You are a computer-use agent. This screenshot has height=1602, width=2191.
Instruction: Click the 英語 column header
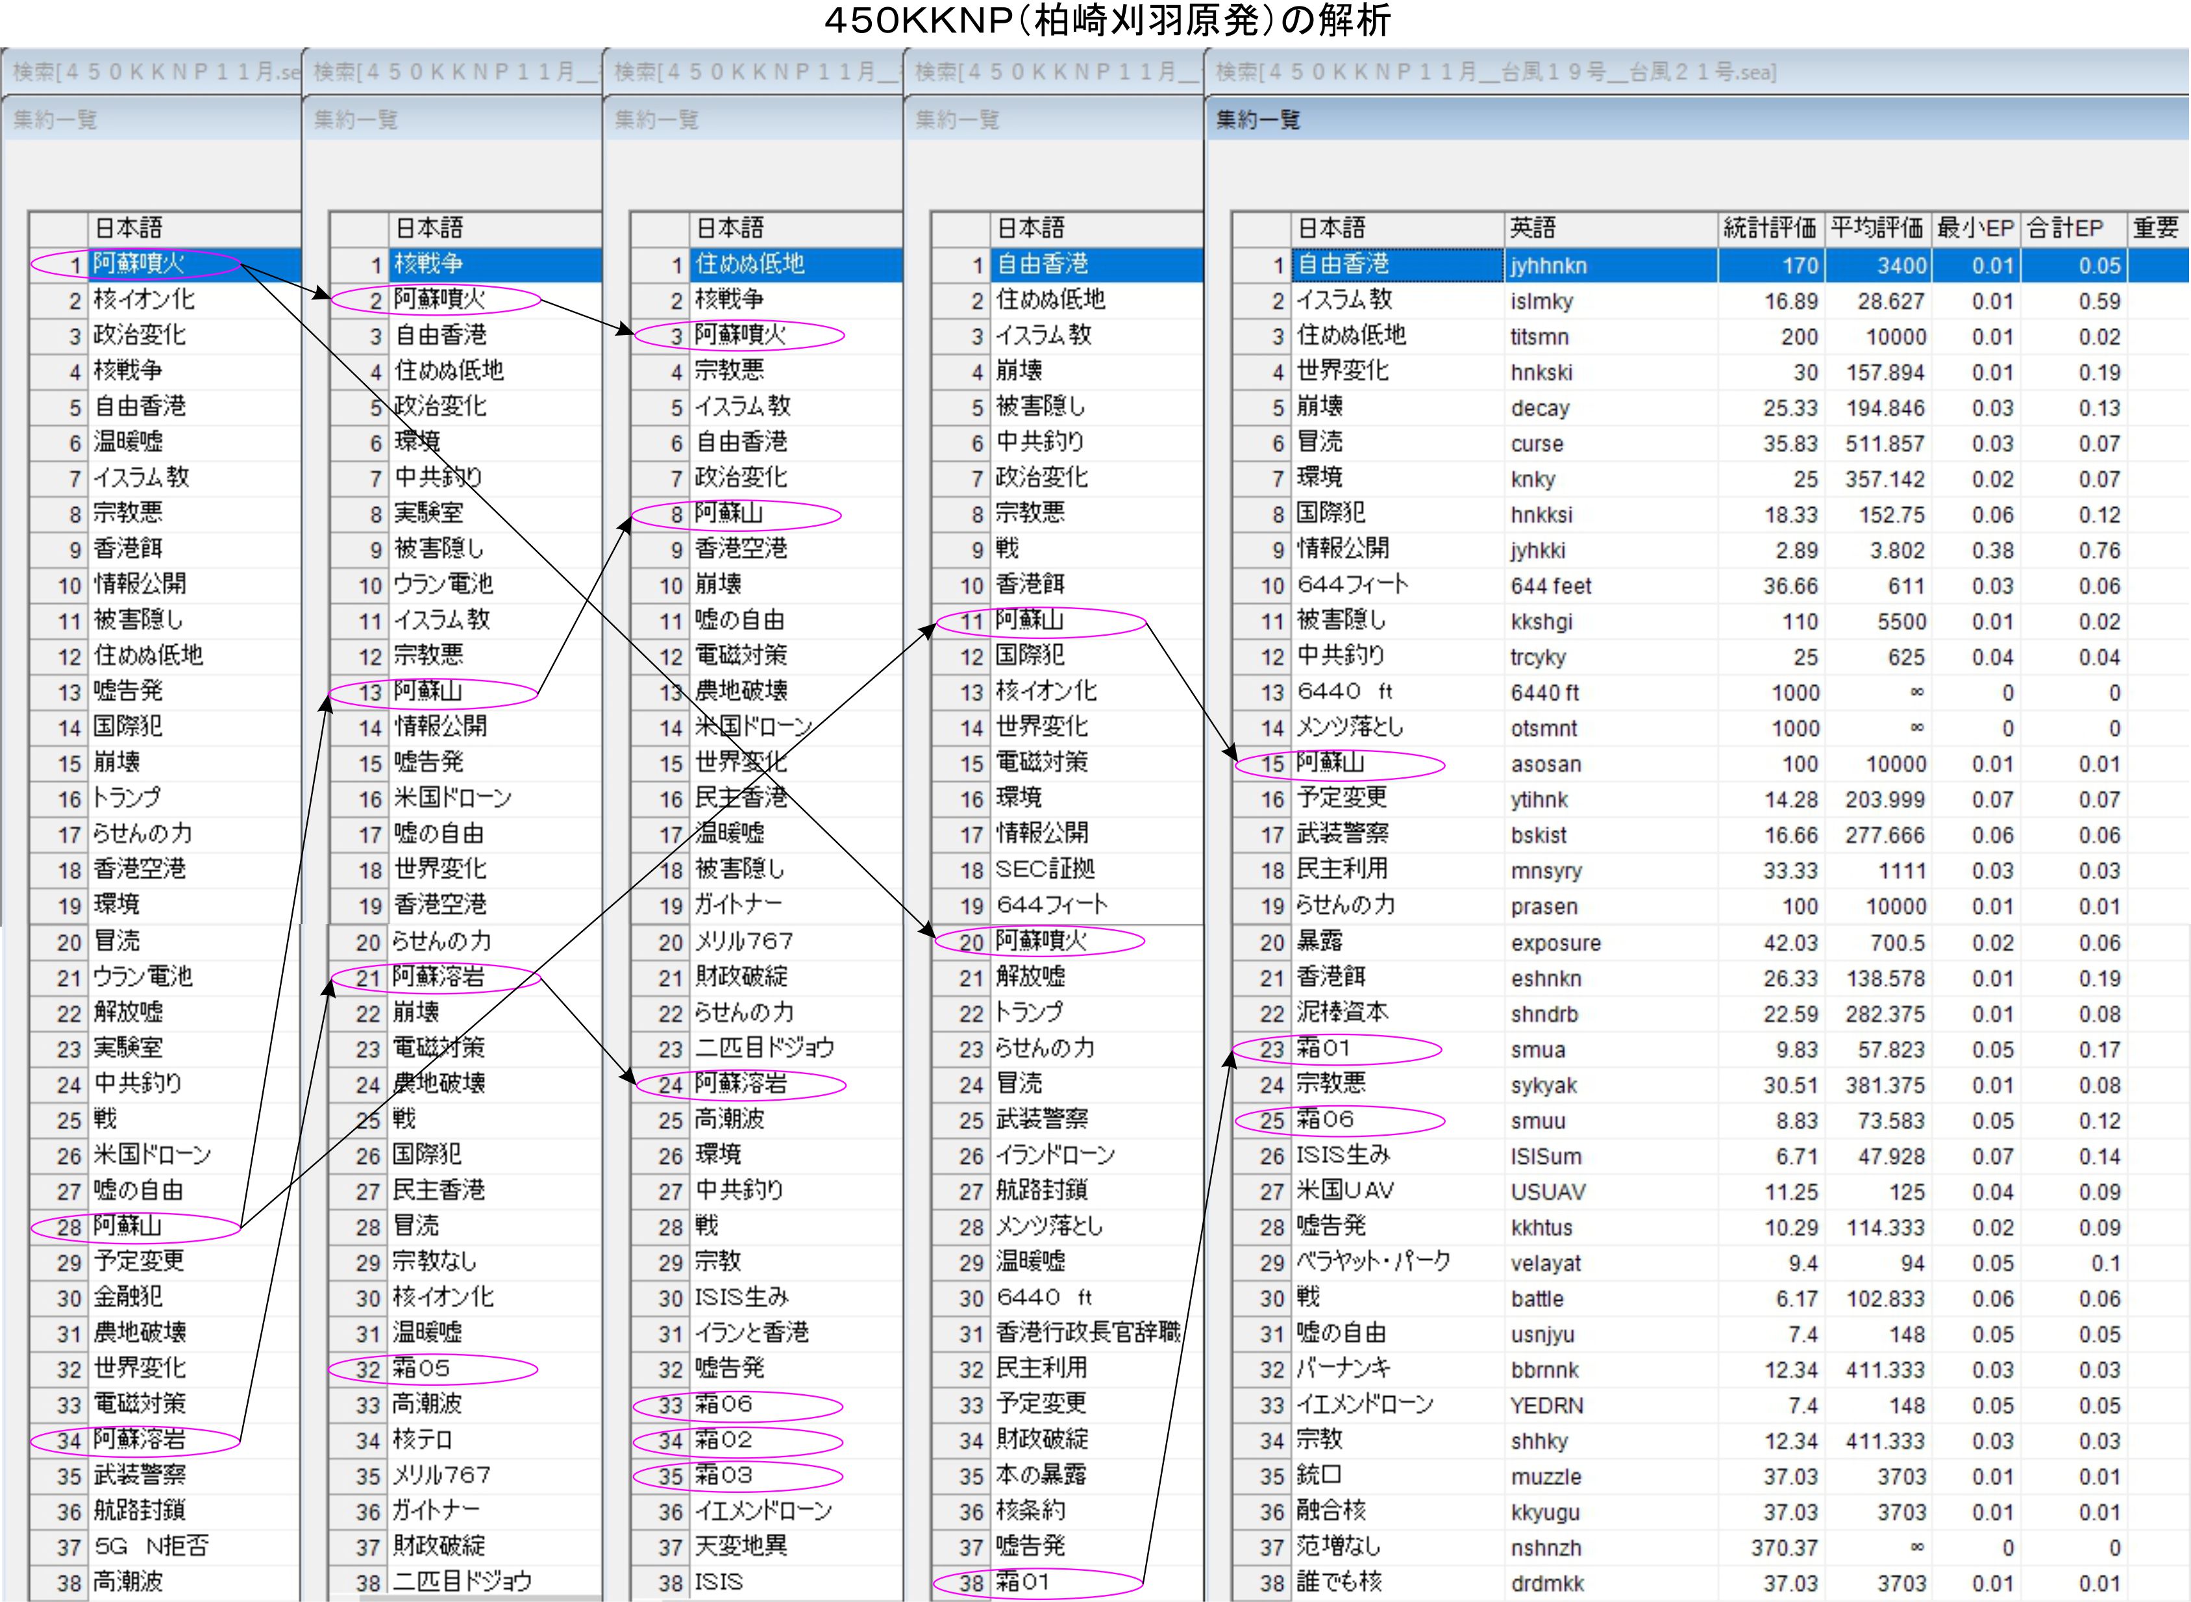[1532, 228]
